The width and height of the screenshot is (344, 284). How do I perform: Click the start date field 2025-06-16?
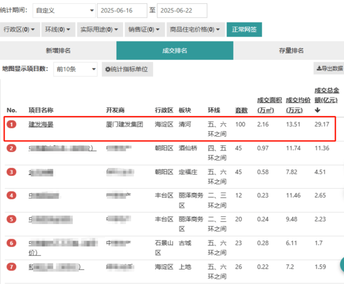point(121,10)
